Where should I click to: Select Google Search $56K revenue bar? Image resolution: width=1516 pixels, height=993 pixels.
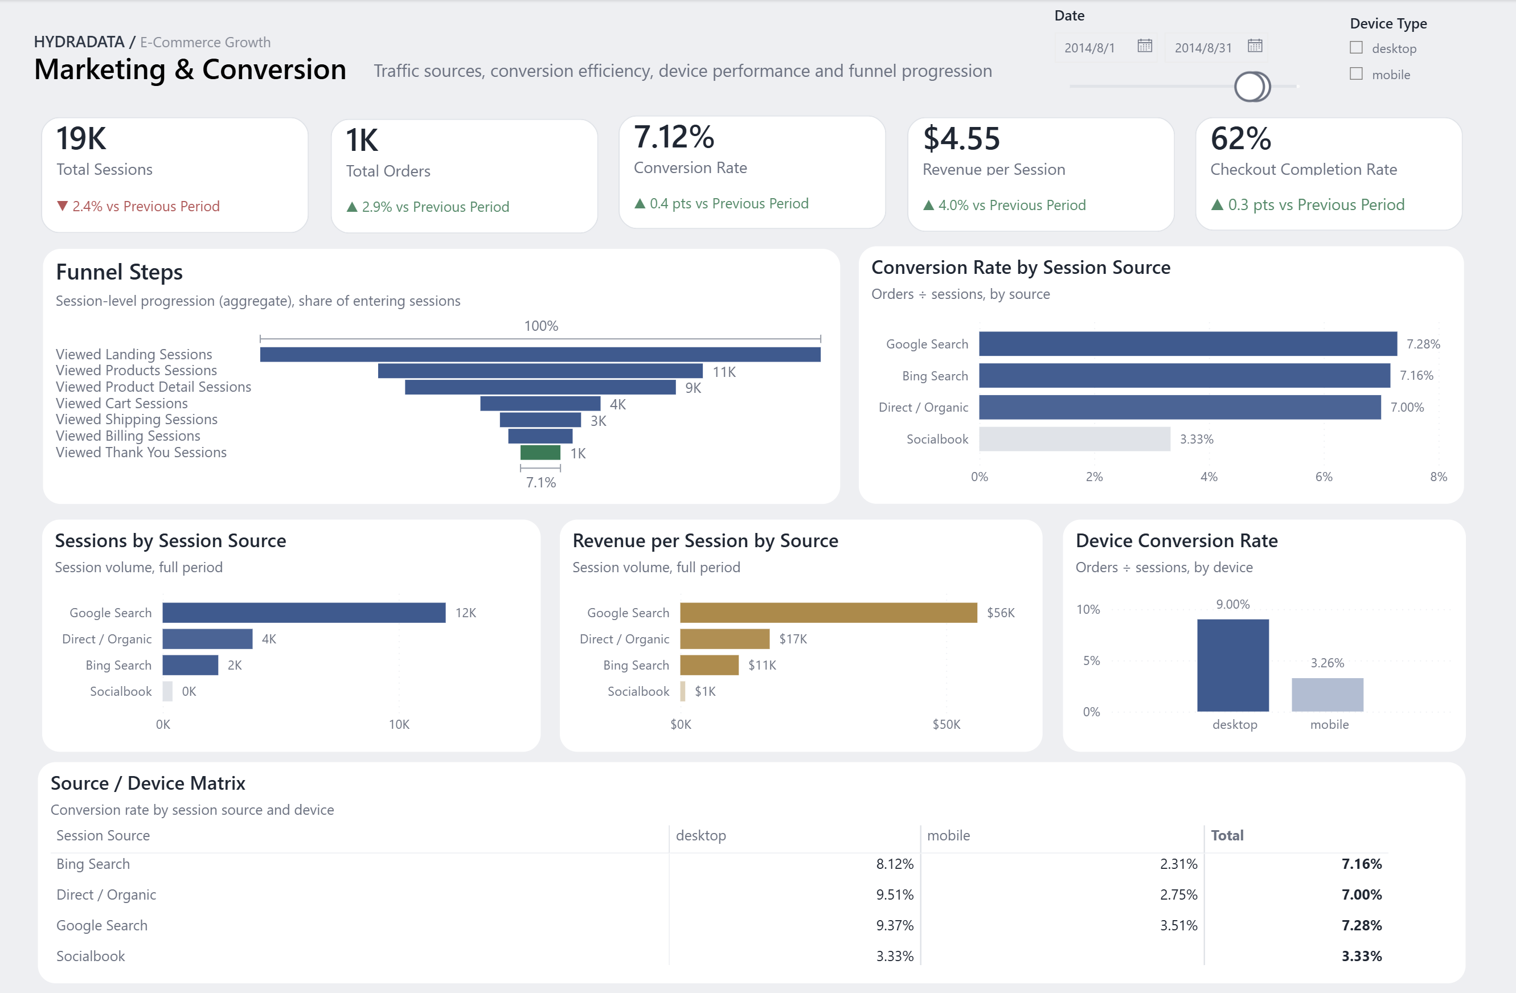[x=829, y=613]
